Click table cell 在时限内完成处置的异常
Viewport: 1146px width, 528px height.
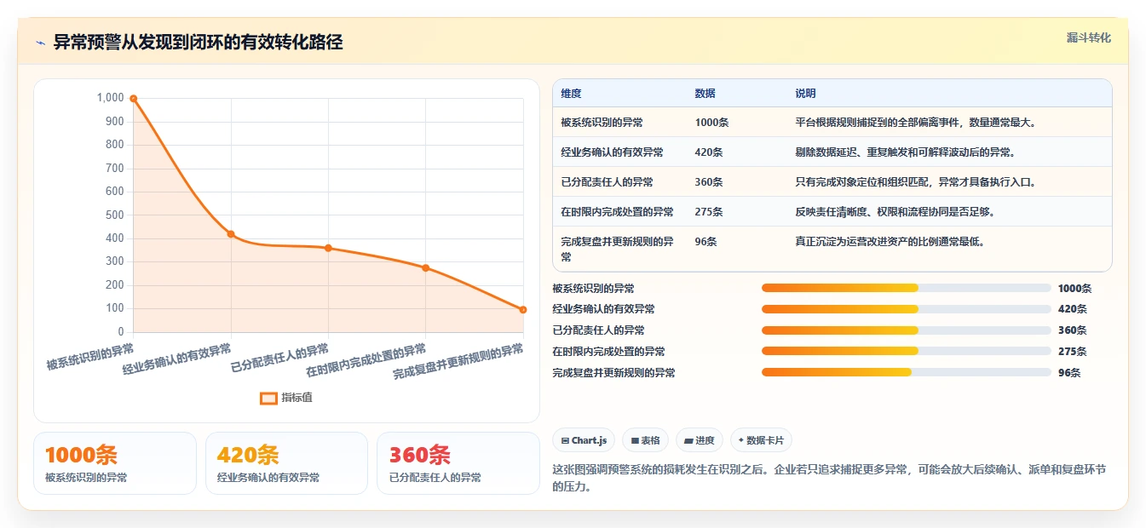tap(617, 212)
